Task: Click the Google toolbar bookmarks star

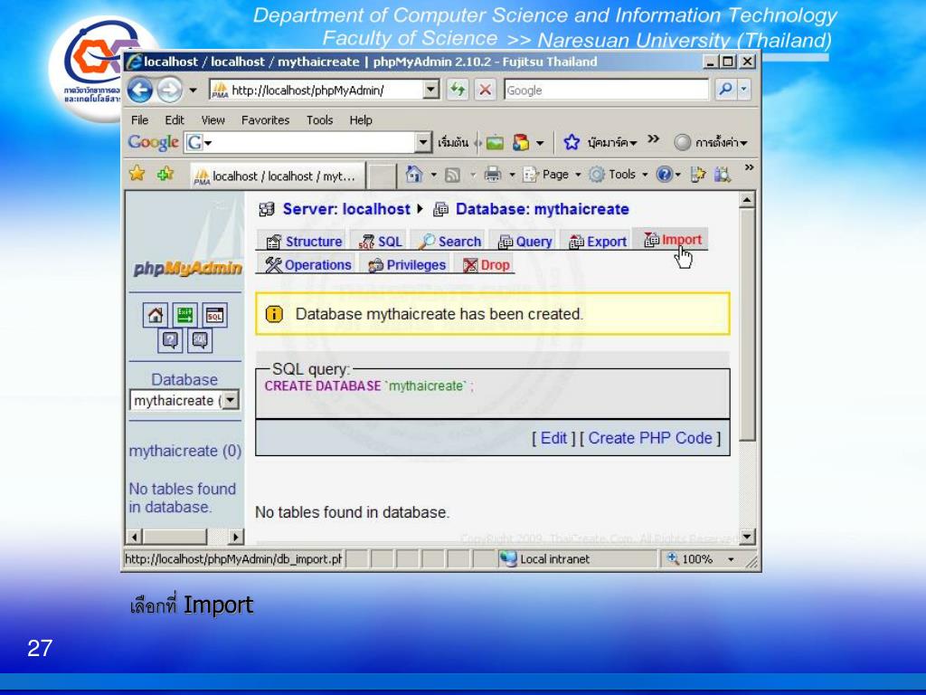Action: [572, 142]
